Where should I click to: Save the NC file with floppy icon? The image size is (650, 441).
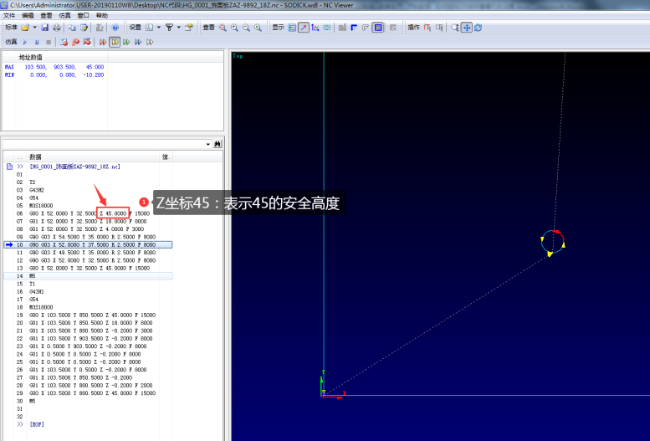[x=45, y=28]
